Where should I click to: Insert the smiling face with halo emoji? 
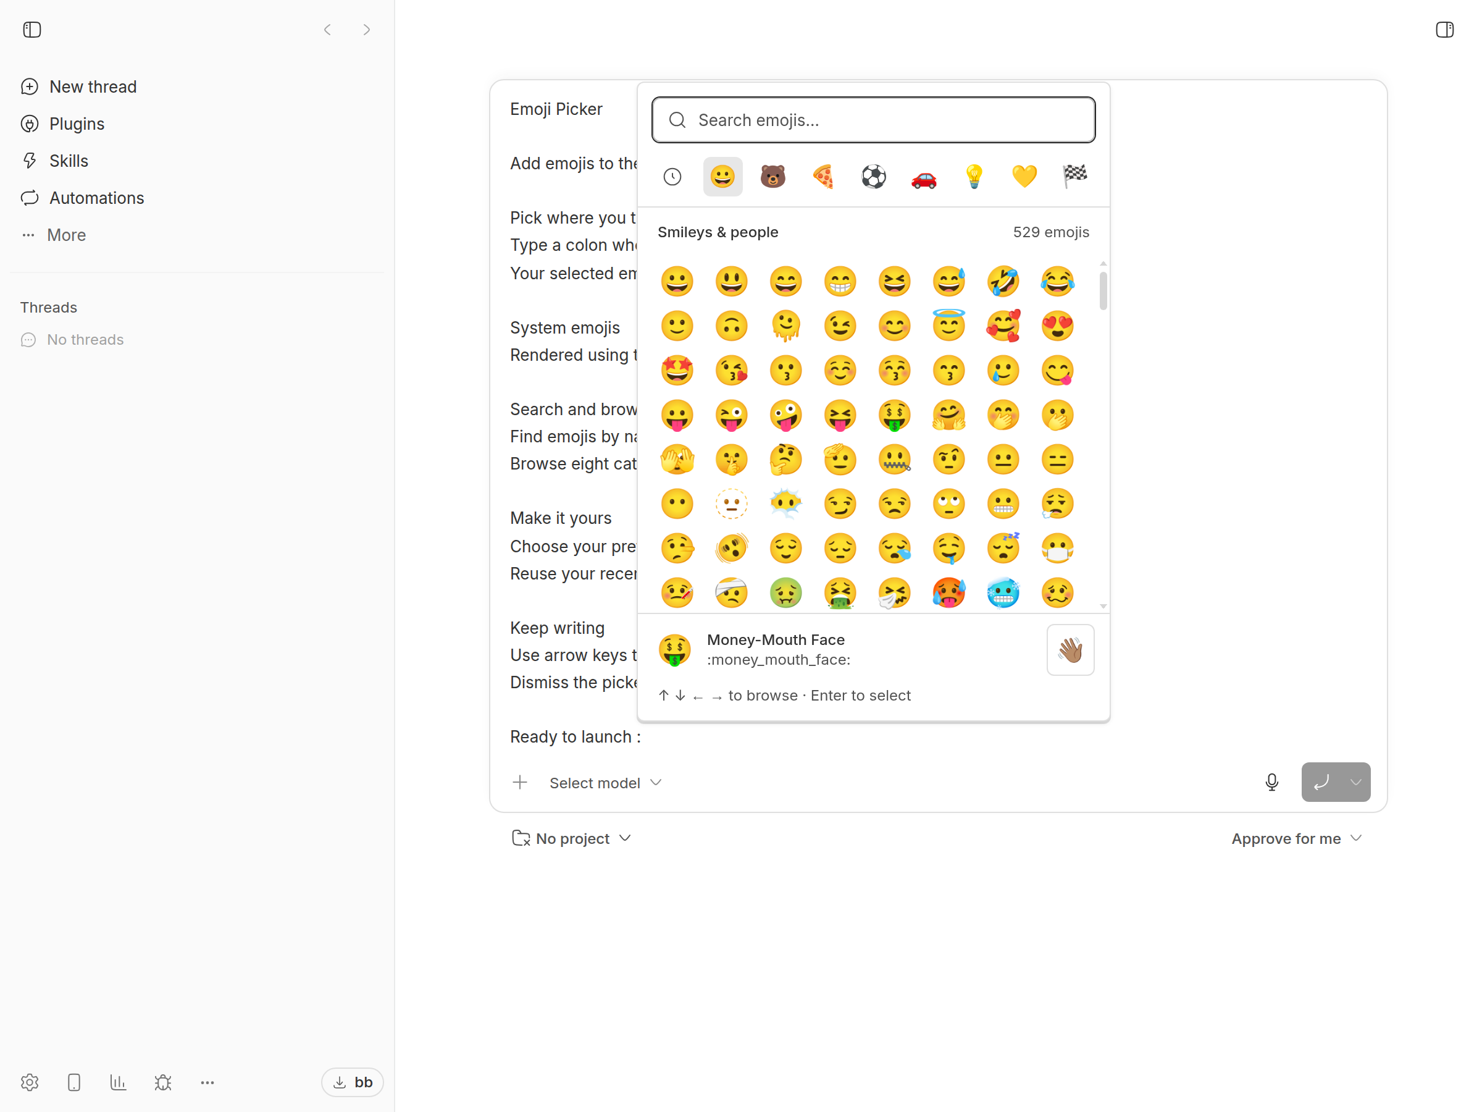[x=948, y=326]
